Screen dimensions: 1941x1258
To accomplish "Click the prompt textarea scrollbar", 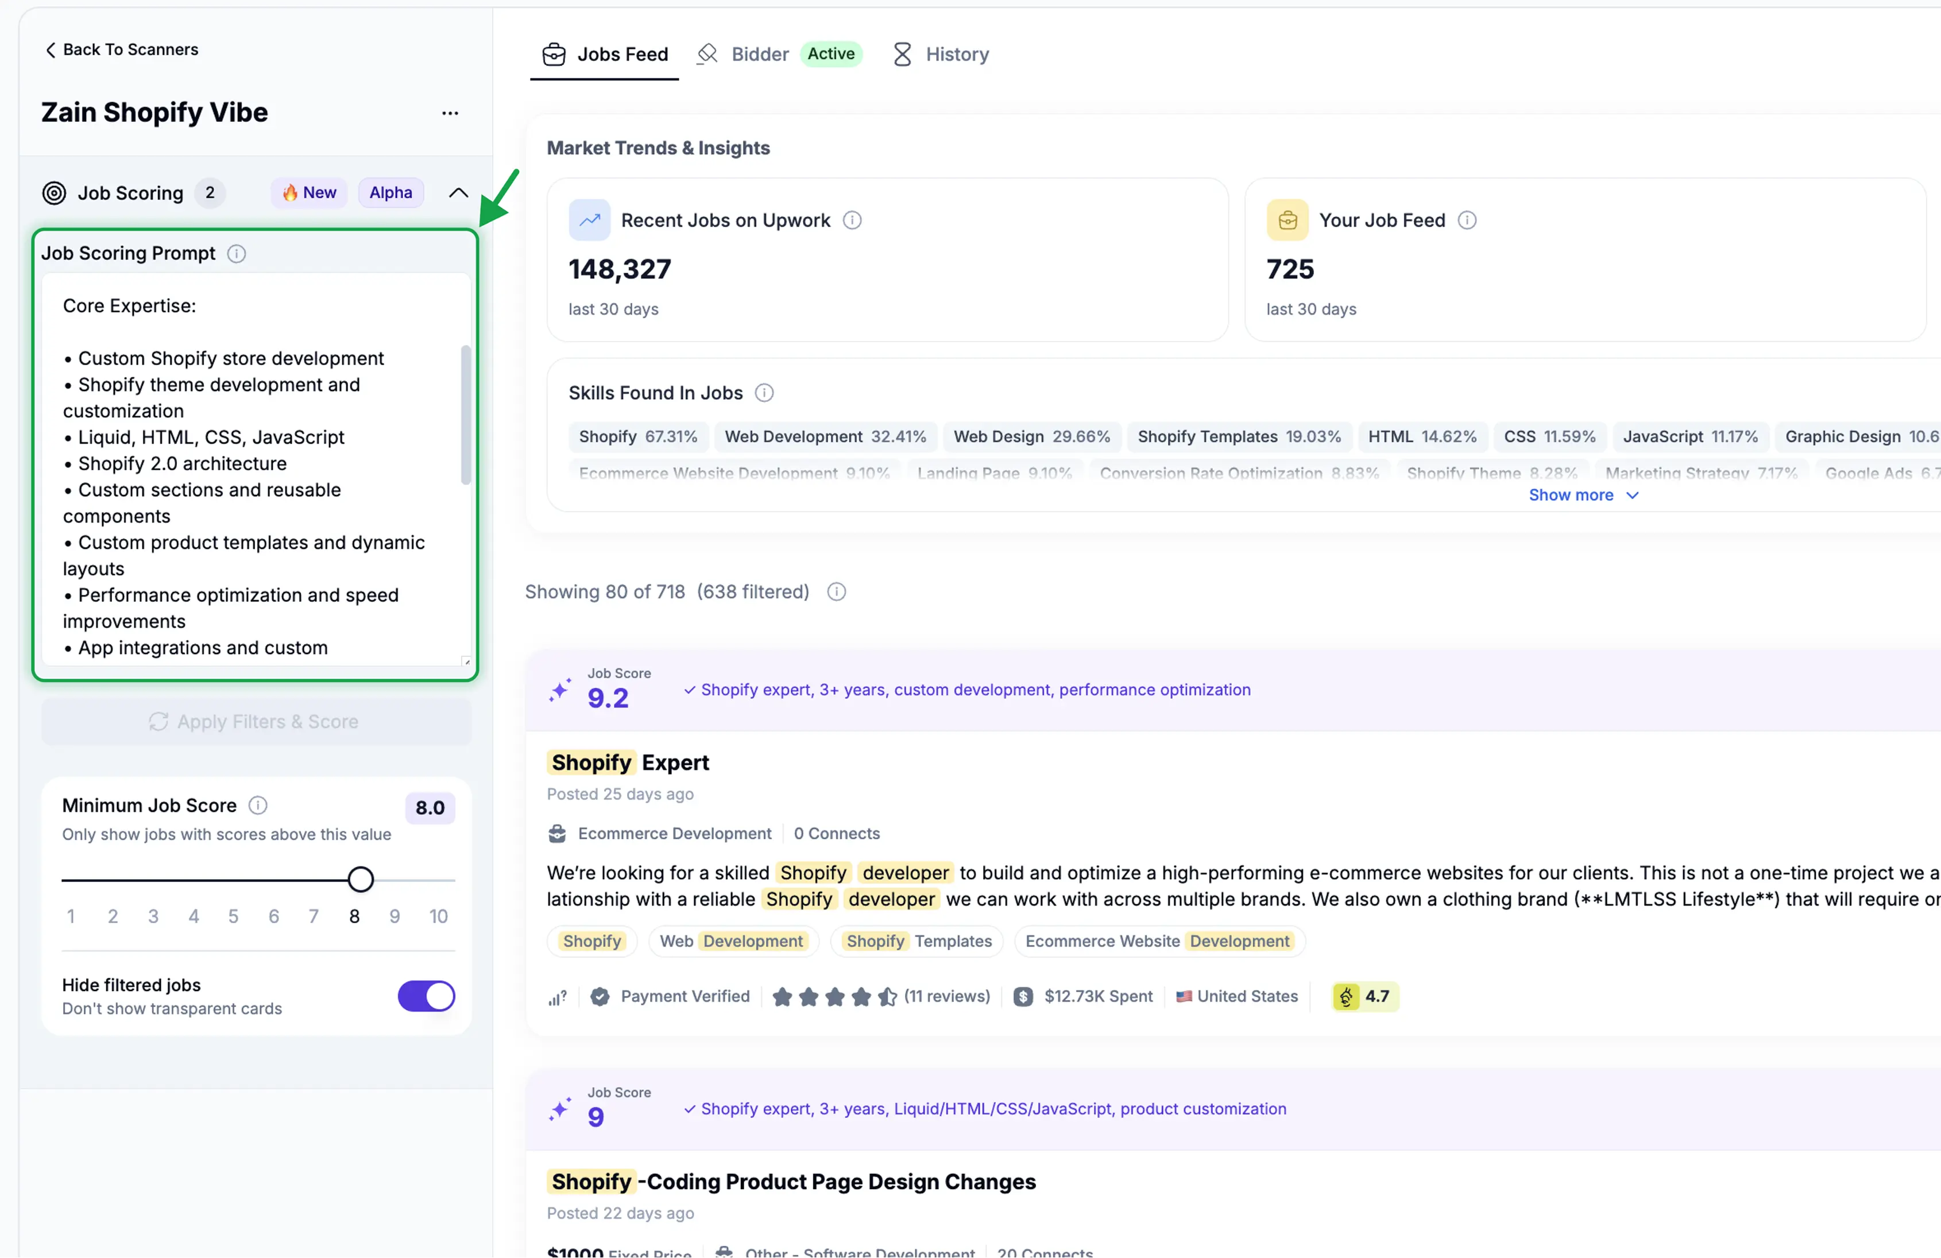I will pos(466,416).
